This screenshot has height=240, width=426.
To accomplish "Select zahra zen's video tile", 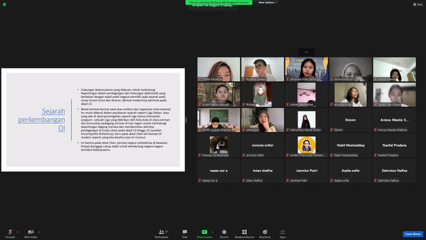I will (x=262, y=120).
